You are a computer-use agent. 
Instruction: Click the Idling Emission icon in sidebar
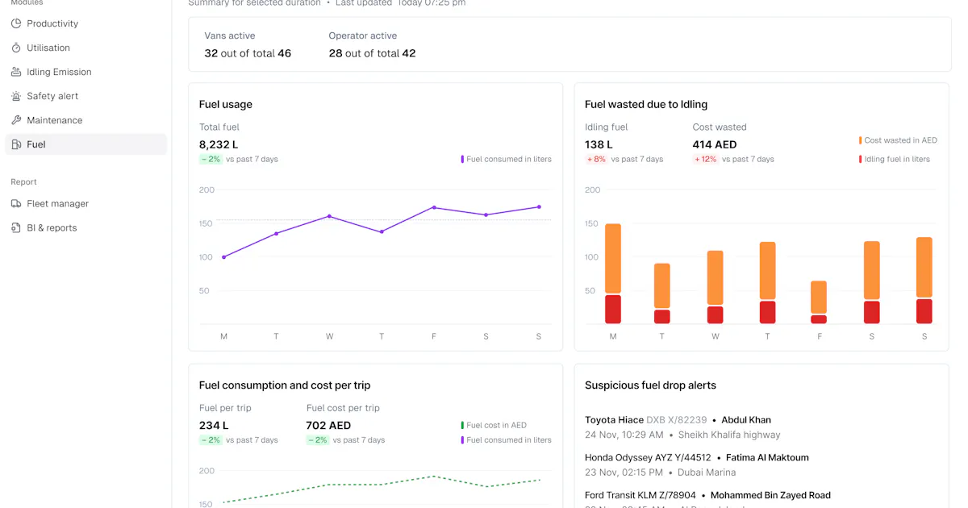click(16, 72)
